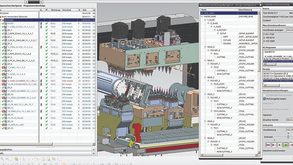Screen dimensions: 293x165
Task: Click the milling icon of 15_FR_PL_PILLAR
Action: [x=6, y=118]
